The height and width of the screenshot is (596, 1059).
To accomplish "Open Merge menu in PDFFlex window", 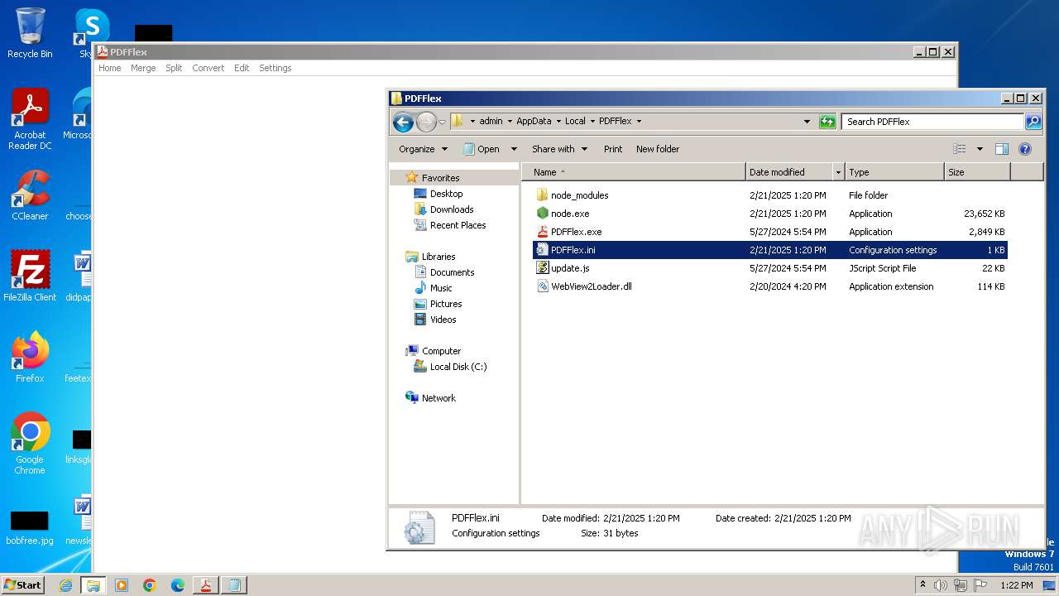I will 143,68.
